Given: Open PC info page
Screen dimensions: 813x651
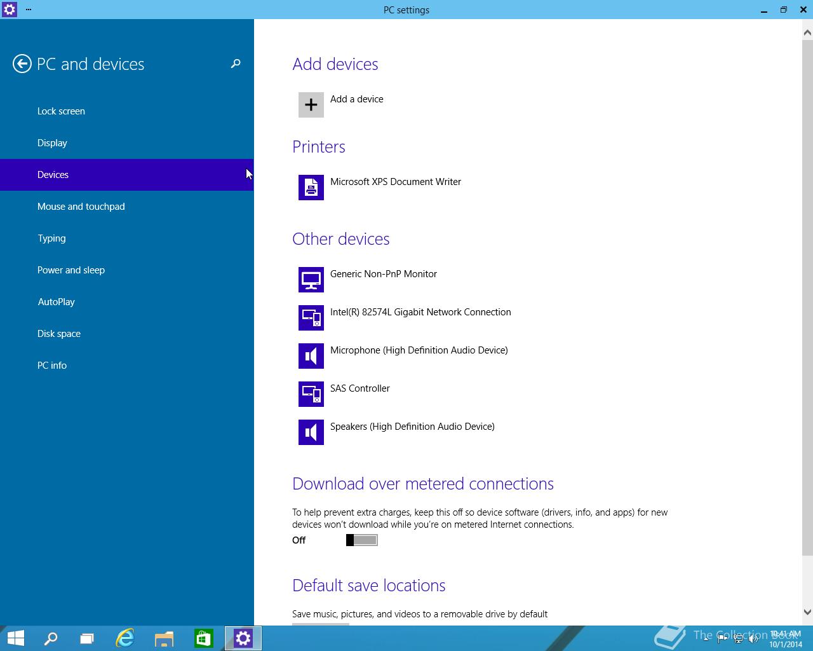Looking at the screenshot, I should pos(127,366).
